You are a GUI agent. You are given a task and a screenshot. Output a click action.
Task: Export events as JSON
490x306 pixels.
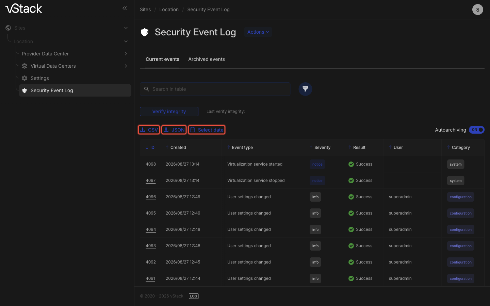[174, 130]
